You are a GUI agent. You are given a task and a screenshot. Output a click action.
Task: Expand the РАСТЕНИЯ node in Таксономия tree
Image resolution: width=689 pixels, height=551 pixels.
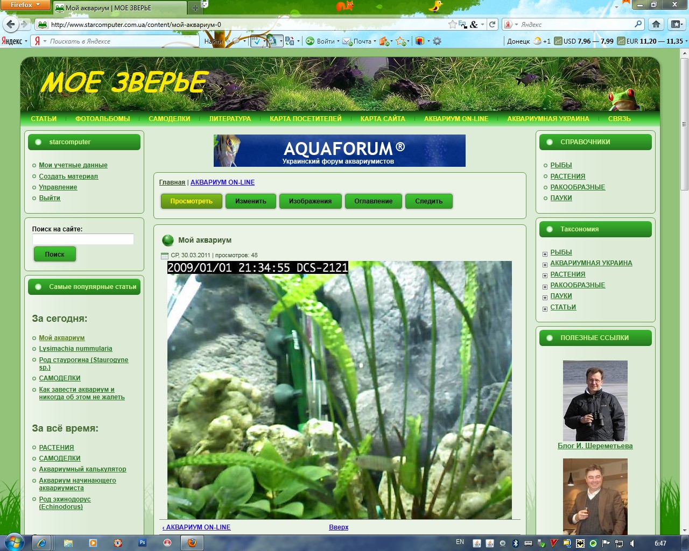[x=545, y=275]
